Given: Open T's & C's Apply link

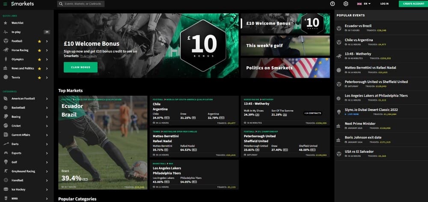Looking at the screenshot, I should (89, 56).
